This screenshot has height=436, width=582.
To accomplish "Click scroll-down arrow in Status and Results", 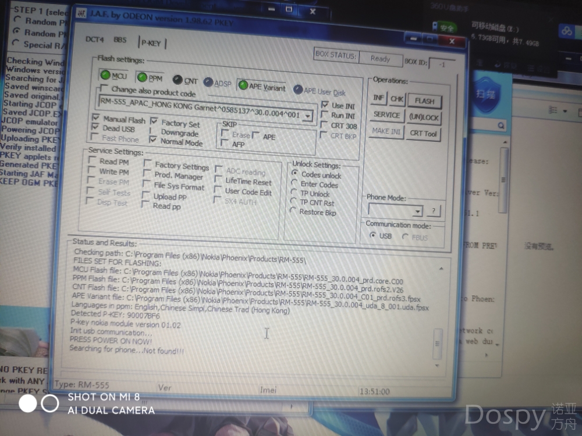I will [x=437, y=366].
